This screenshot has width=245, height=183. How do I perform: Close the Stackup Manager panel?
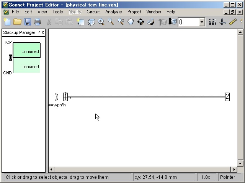(43, 32)
